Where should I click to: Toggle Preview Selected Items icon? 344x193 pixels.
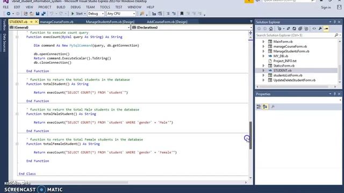coord(326,28)
